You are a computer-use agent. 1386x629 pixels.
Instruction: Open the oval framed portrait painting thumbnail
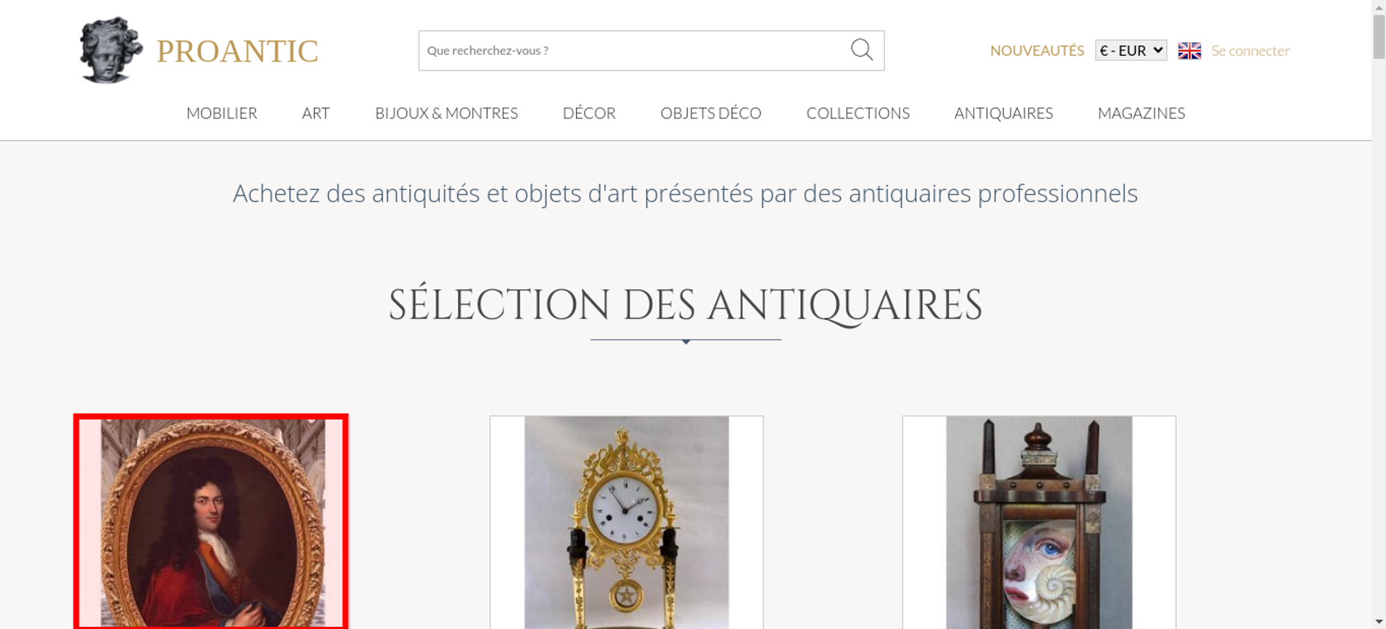click(211, 522)
